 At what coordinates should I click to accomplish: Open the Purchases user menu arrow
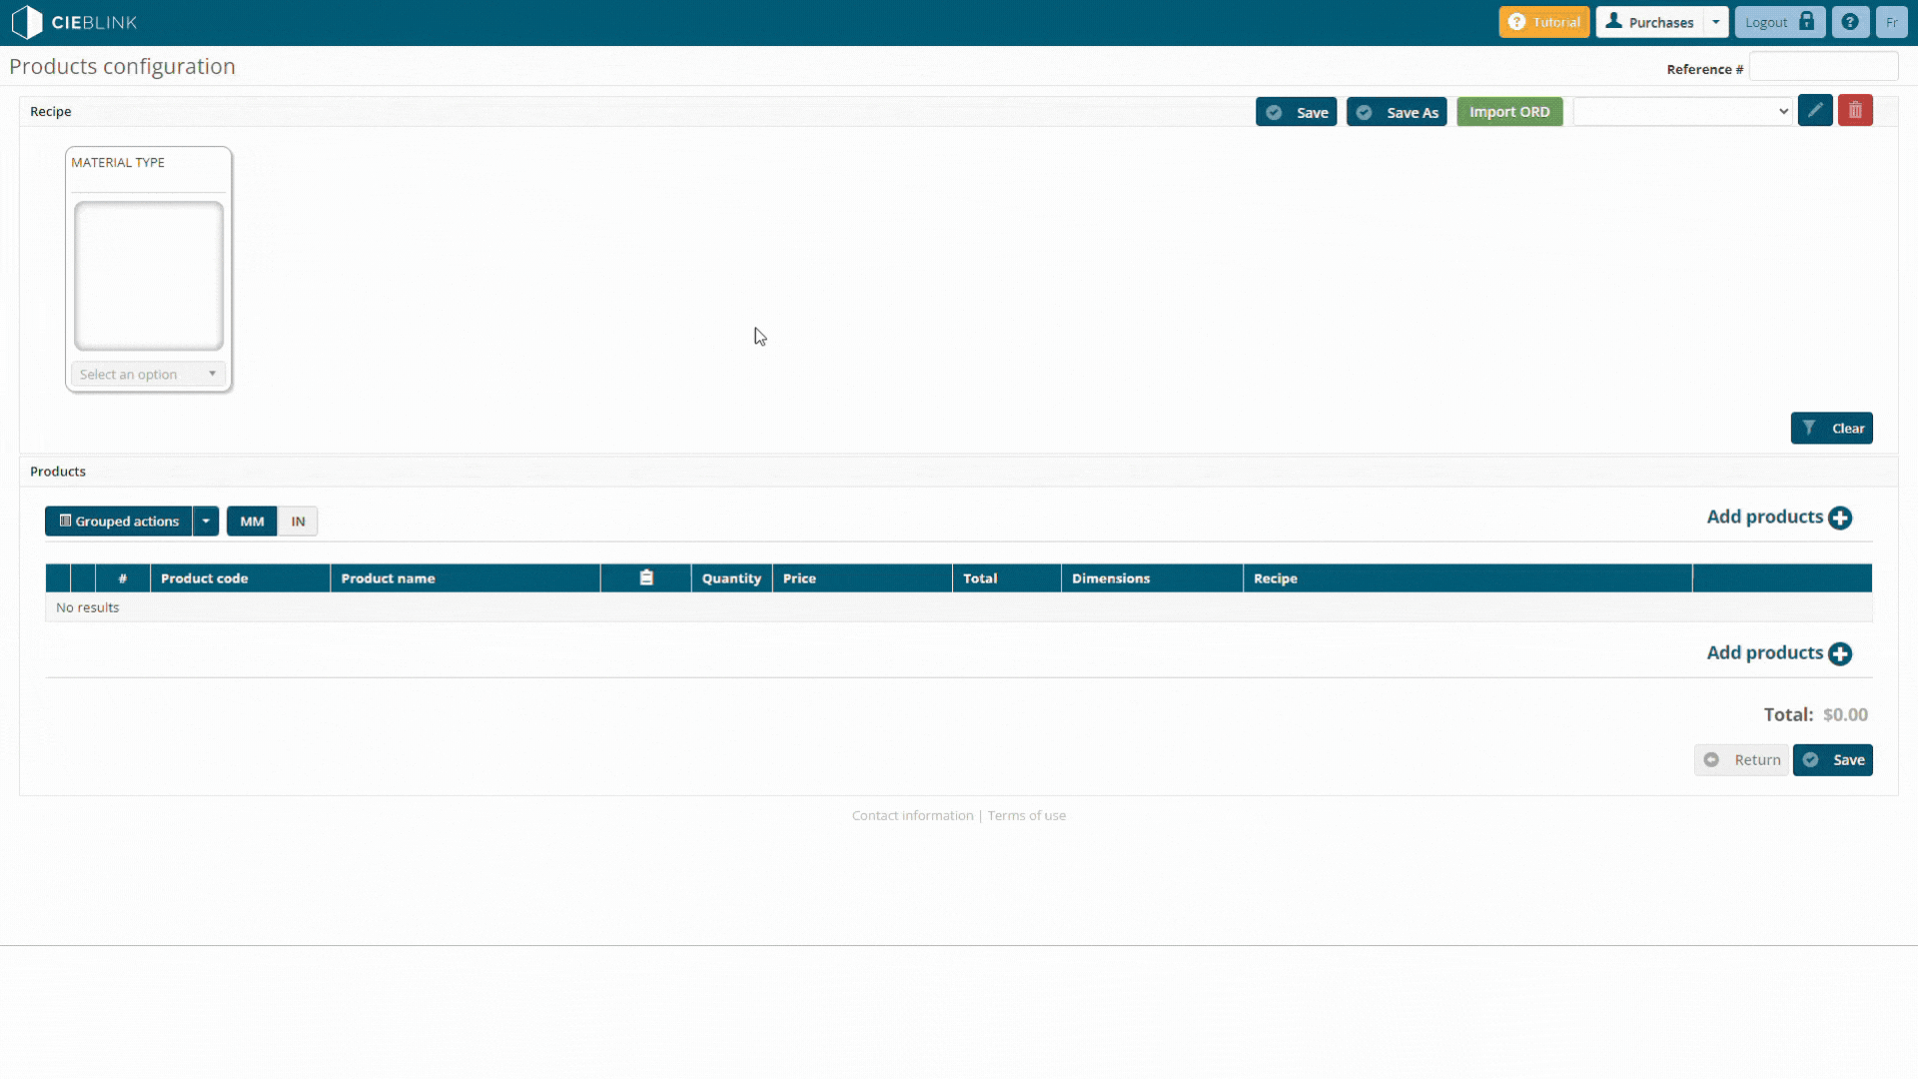[1716, 22]
